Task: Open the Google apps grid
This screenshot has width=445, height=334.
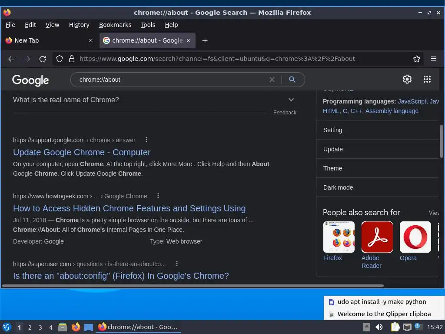Action: point(427,79)
